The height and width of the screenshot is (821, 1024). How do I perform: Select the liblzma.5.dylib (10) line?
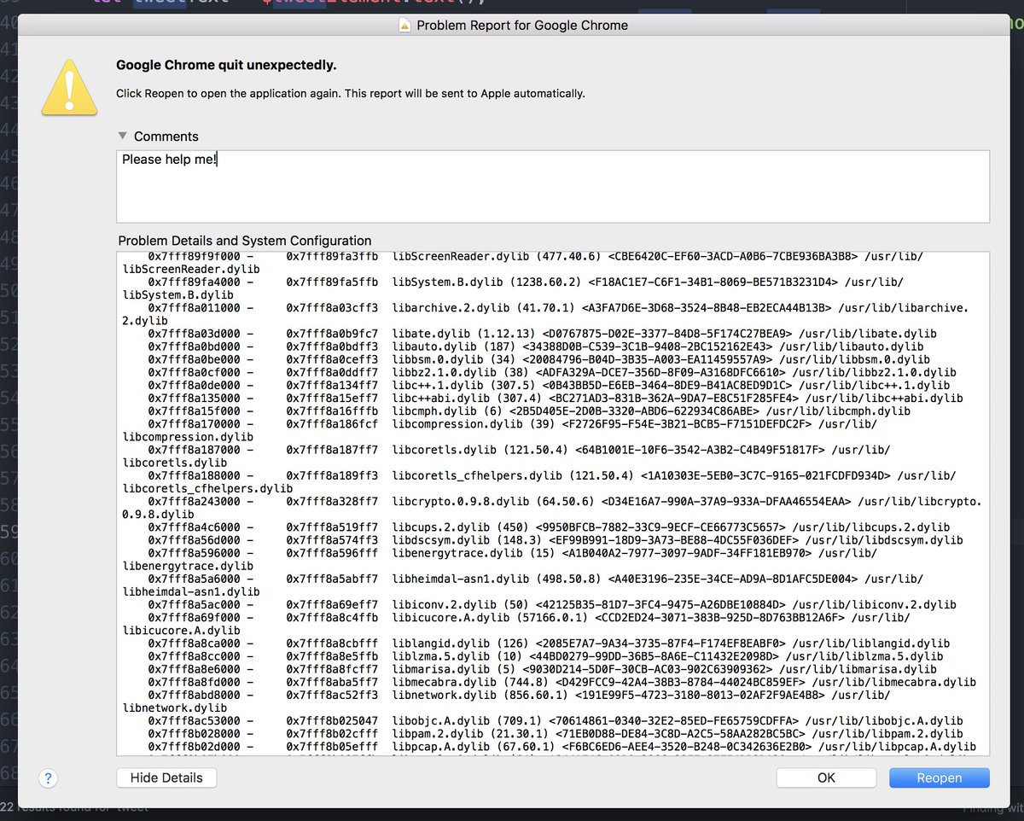pyautogui.click(x=545, y=656)
